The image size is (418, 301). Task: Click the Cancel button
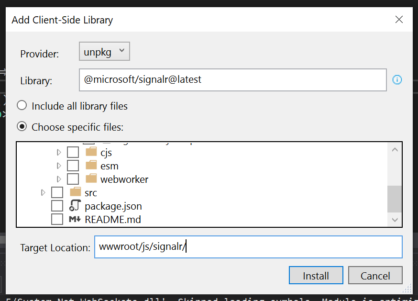375,276
